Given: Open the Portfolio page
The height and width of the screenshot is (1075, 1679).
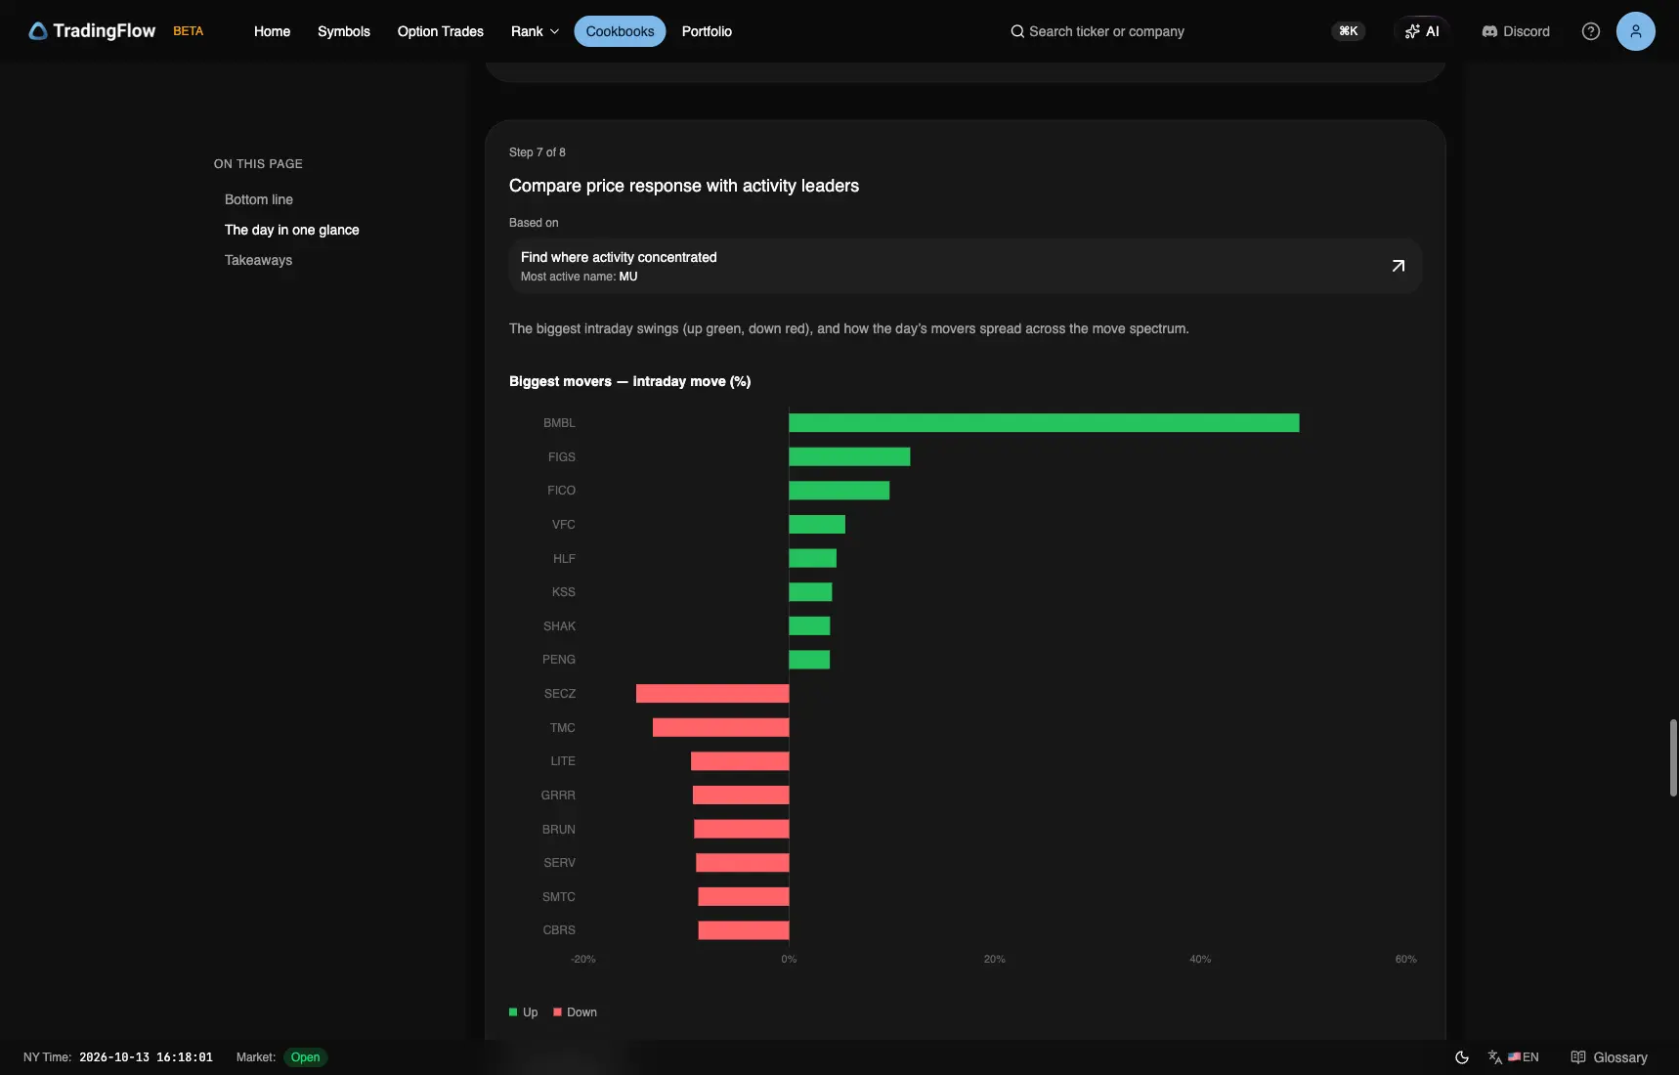Looking at the screenshot, I should click(707, 31).
